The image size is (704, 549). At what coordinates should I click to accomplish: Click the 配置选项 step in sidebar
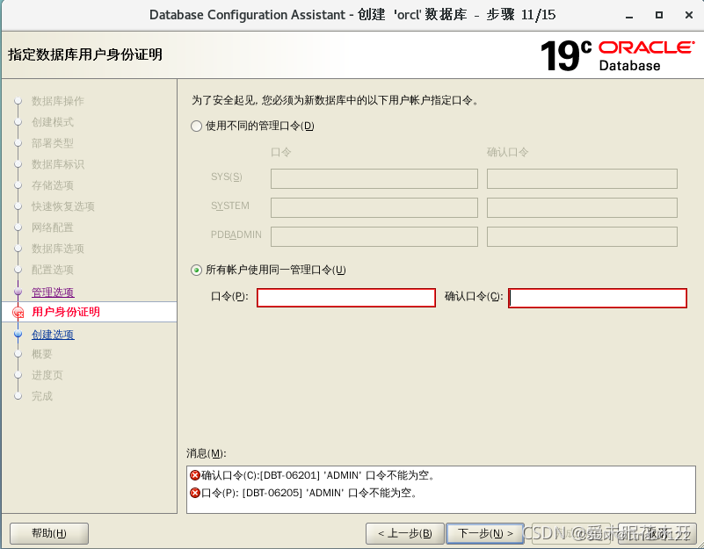pyautogui.click(x=53, y=270)
